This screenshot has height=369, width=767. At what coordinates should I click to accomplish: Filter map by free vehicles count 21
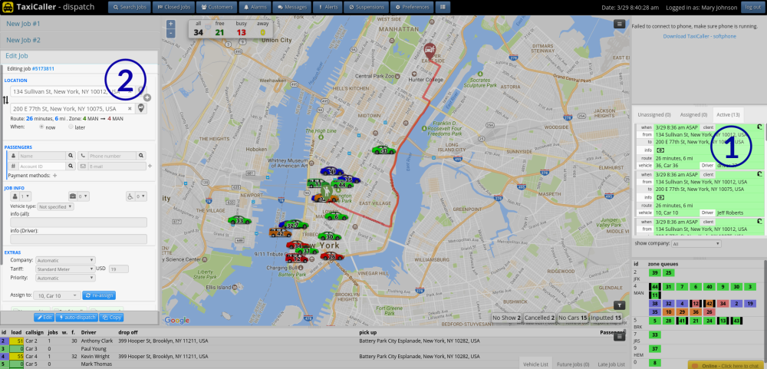(219, 32)
